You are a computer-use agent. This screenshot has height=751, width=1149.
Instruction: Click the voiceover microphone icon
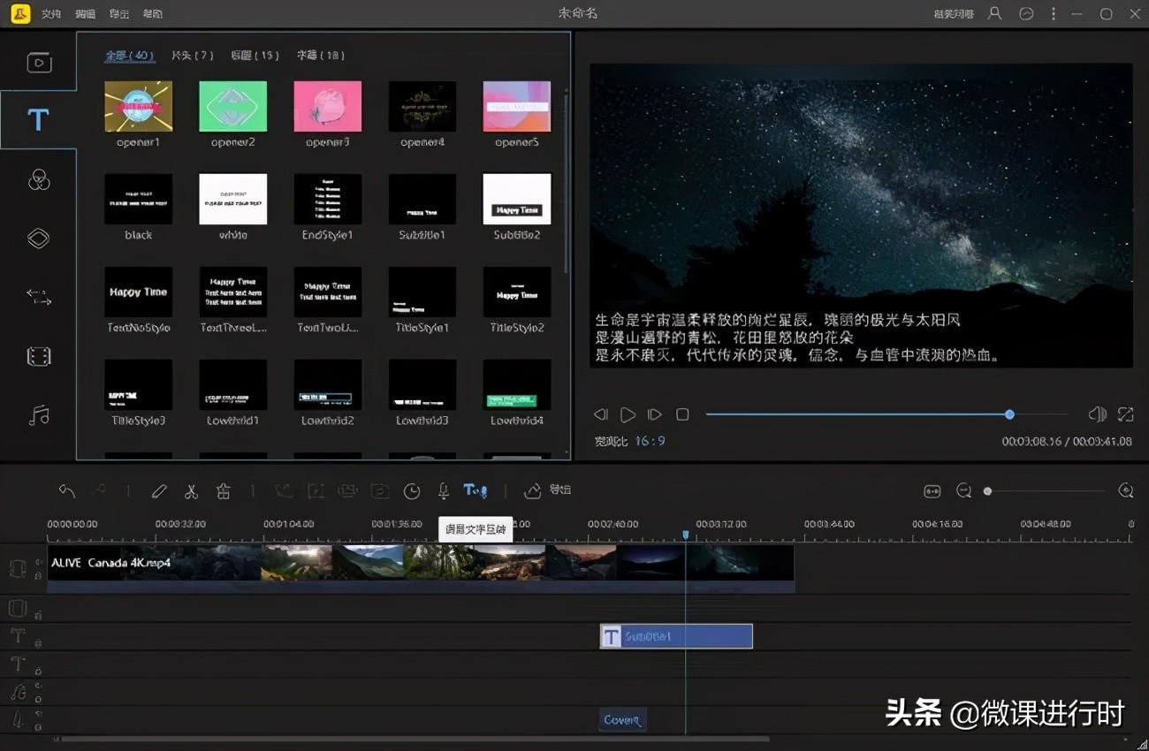click(x=443, y=490)
